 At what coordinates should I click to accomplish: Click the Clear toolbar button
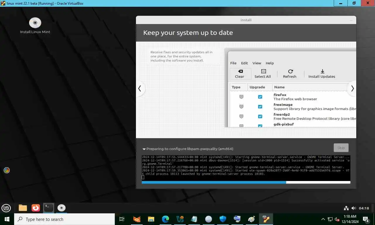240,74
